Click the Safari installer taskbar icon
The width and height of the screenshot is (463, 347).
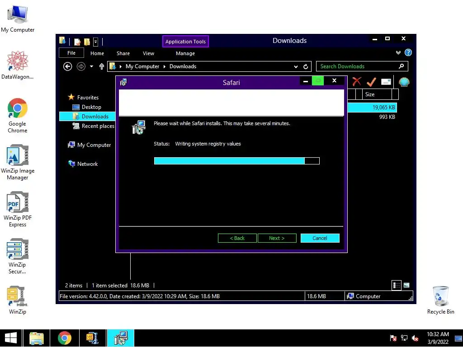pos(121,338)
